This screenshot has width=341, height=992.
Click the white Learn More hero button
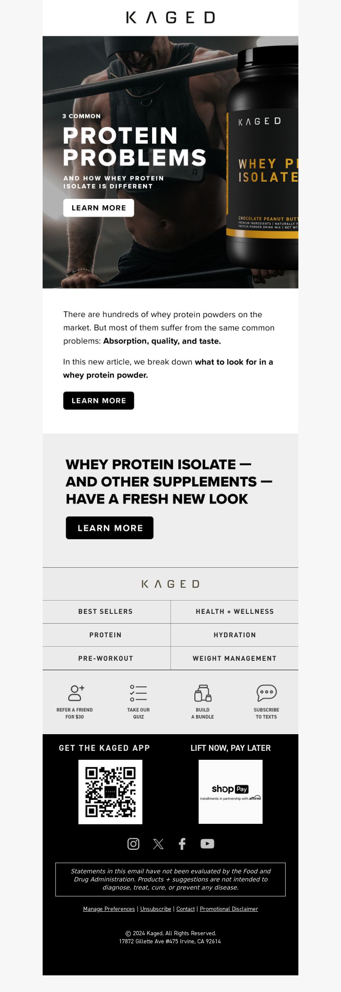pyautogui.click(x=98, y=208)
